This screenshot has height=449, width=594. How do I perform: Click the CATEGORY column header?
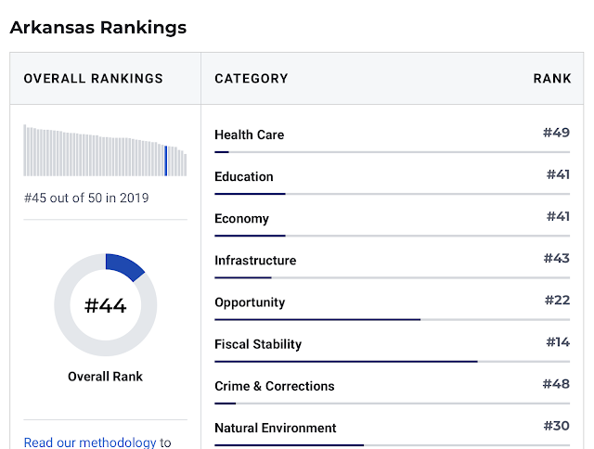[251, 79]
